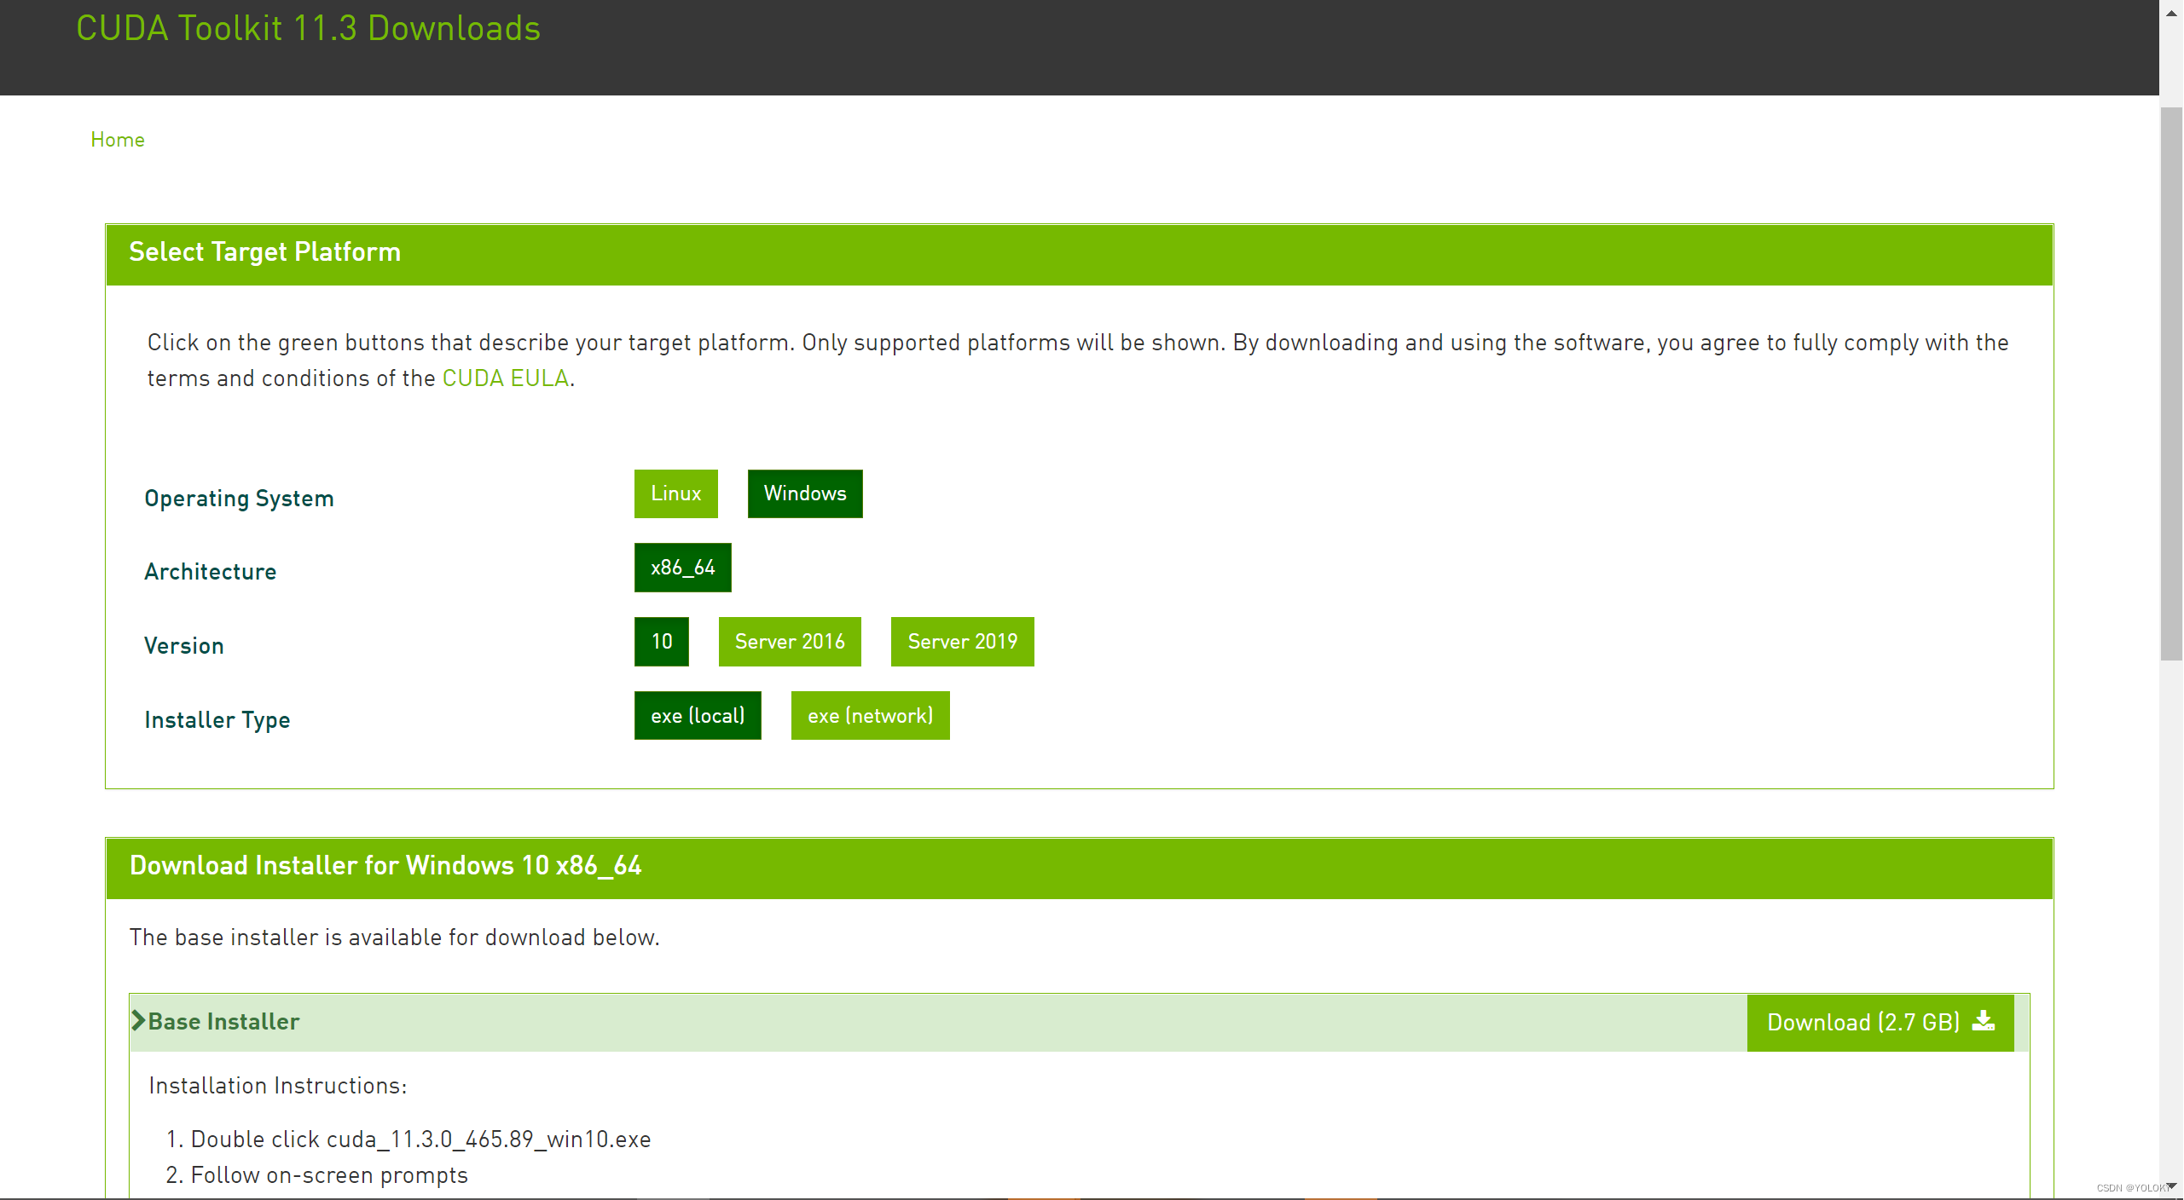Image resolution: width=2184 pixels, height=1200 pixels.
Task: Choose the exe (local) installer type
Action: coord(698,716)
